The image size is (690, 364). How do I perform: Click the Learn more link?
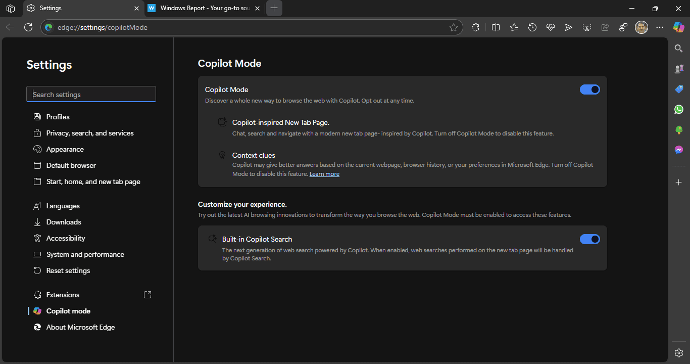pos(324,174)
